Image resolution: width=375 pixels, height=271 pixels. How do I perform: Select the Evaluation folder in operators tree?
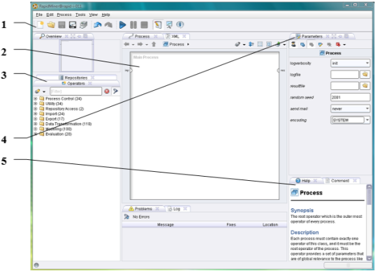pyautogui.click(x=59, y=134)
